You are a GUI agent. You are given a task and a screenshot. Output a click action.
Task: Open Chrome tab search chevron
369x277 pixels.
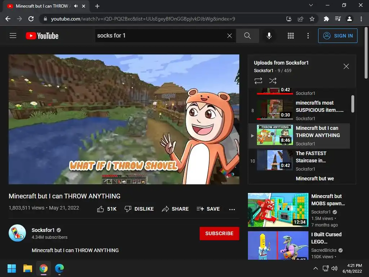pos(311,5)
